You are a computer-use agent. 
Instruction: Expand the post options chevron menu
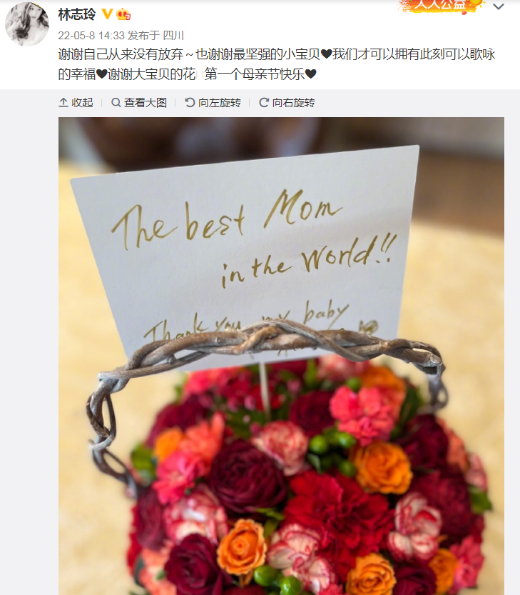point(499,6)
